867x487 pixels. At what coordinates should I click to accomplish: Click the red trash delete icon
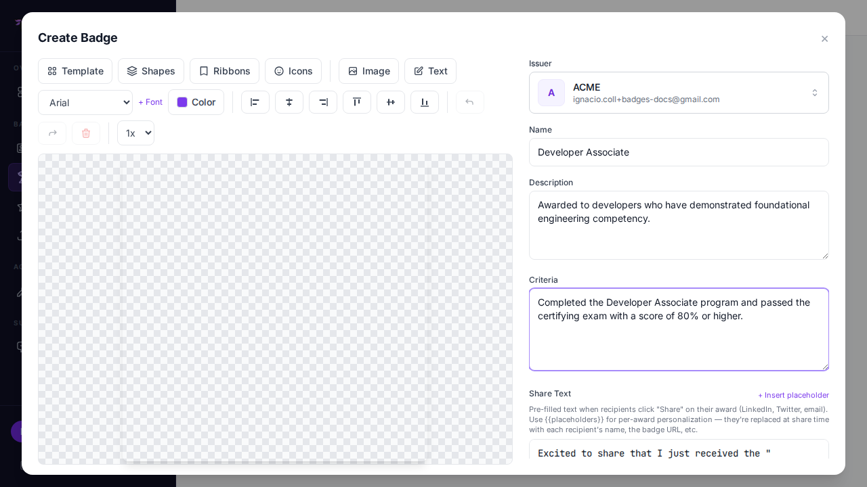(x=86, y=133)
